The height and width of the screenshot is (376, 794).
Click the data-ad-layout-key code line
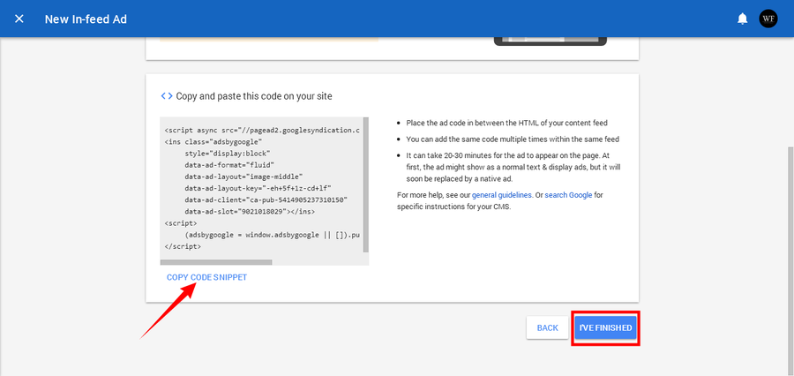coord(258,188)
